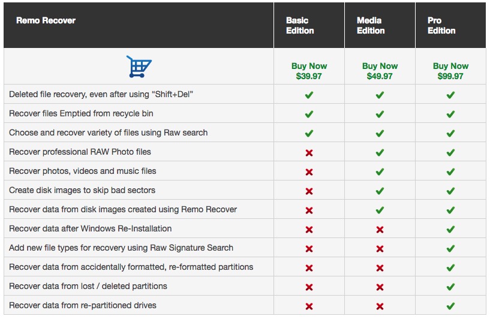Viewport: 496px width, 322px height.
Task: Click the Remo Recover table heading
Action: 46,20
